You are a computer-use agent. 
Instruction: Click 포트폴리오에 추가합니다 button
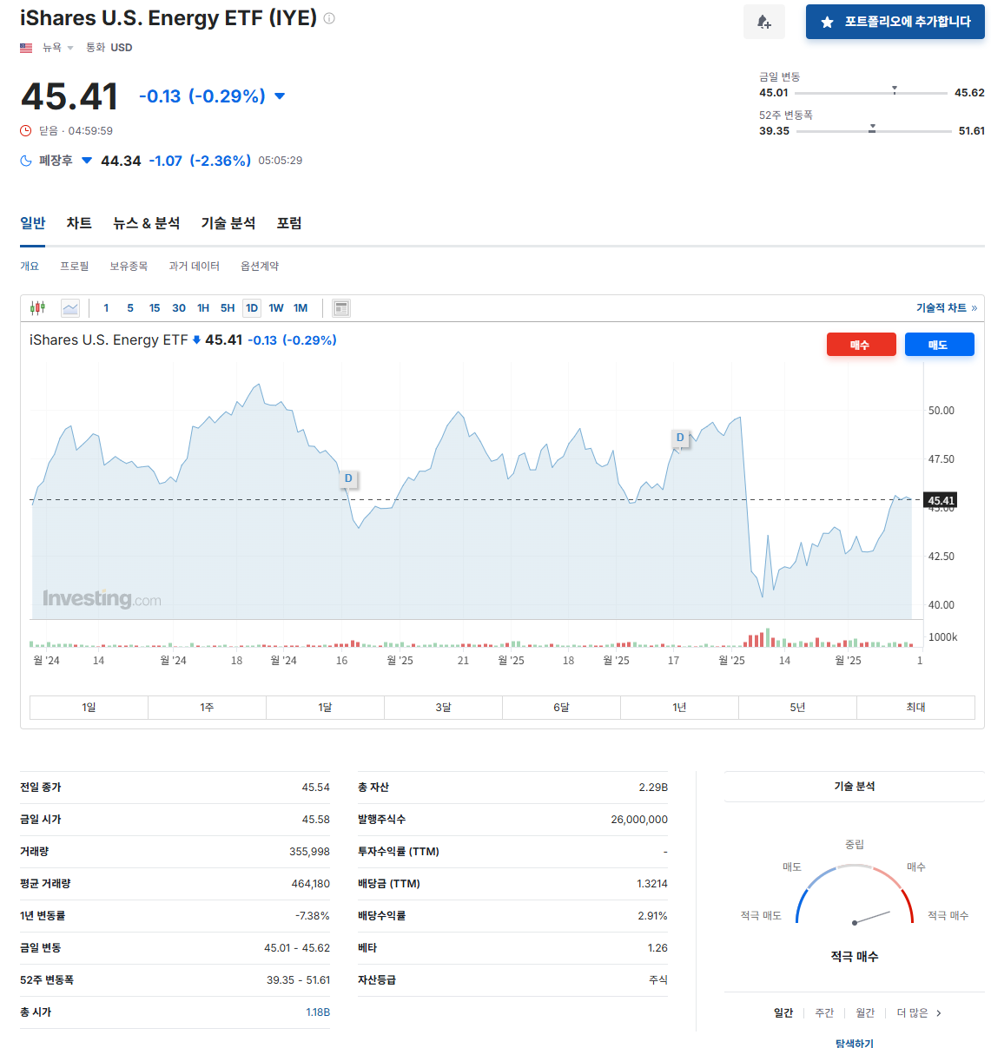pyautogui.click(x=895, y=21)
